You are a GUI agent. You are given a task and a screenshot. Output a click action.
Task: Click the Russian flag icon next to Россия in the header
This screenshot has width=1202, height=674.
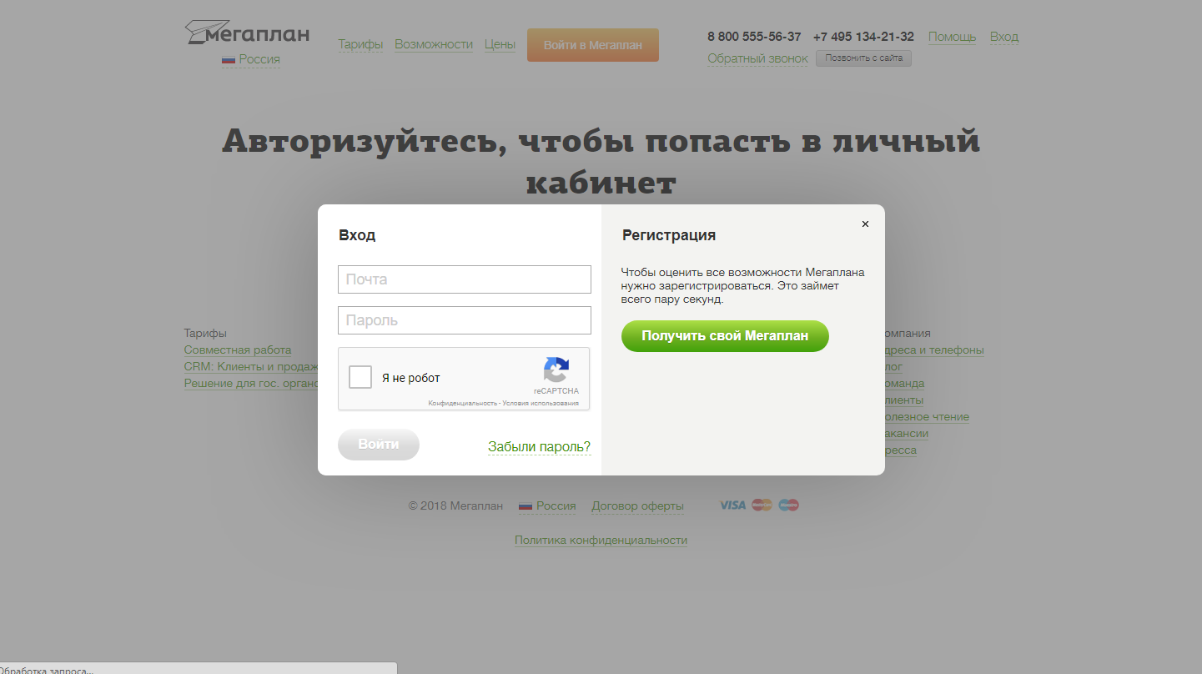229,60
